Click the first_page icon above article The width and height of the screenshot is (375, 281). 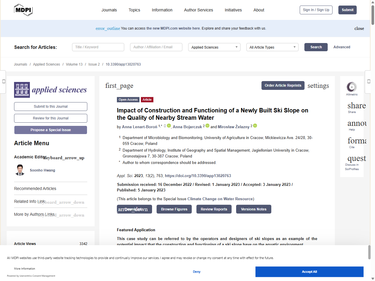click(x=119, y=86)
